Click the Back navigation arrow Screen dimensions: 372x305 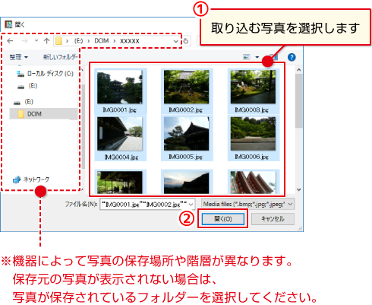pyautogui.click(x=10, y=41)
